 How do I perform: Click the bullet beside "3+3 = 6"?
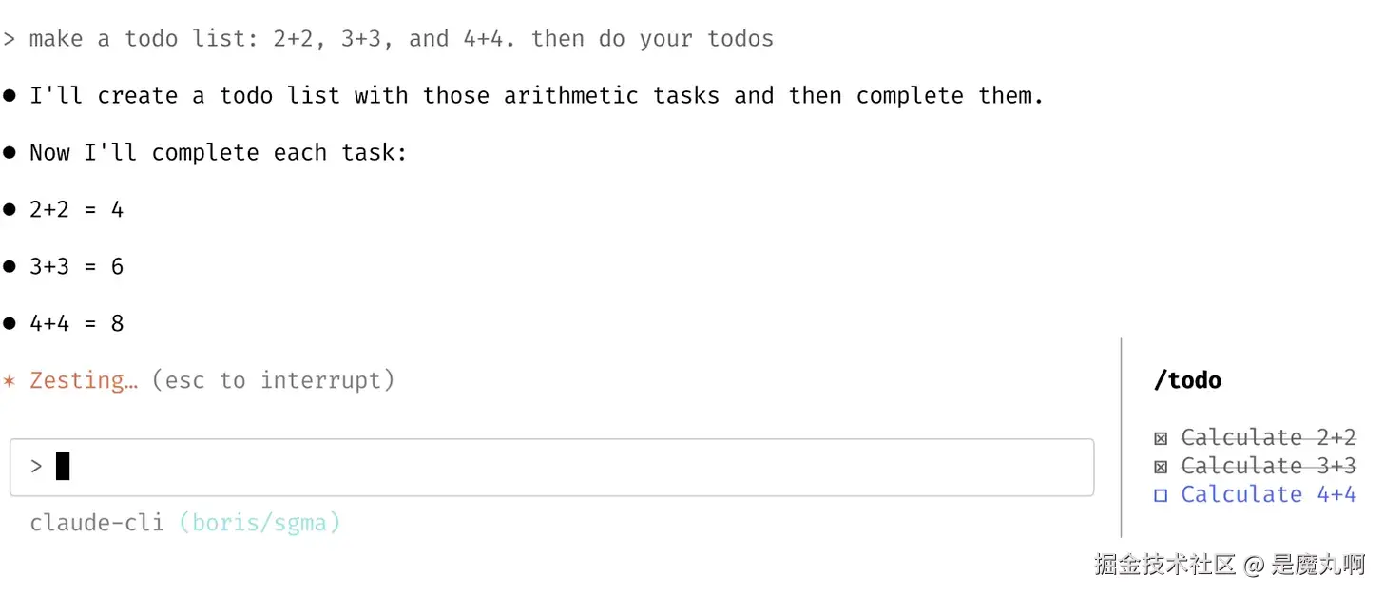[10, 267]
